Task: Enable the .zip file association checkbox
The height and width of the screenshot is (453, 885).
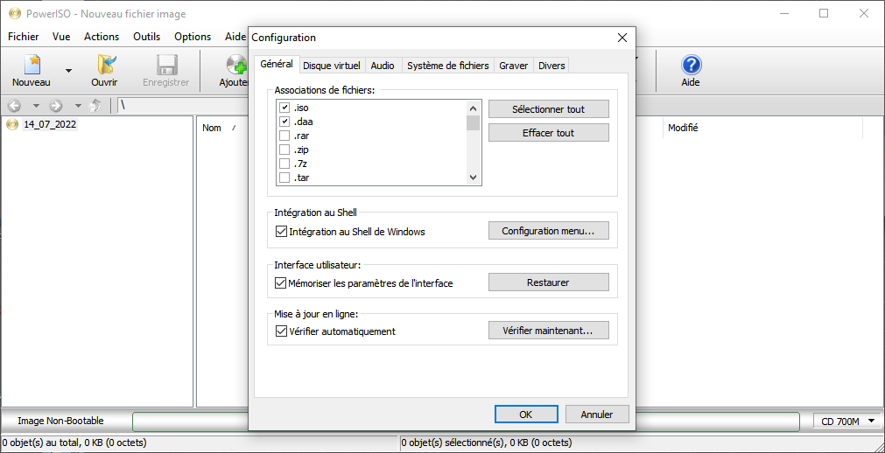Action: click(284, 150)
